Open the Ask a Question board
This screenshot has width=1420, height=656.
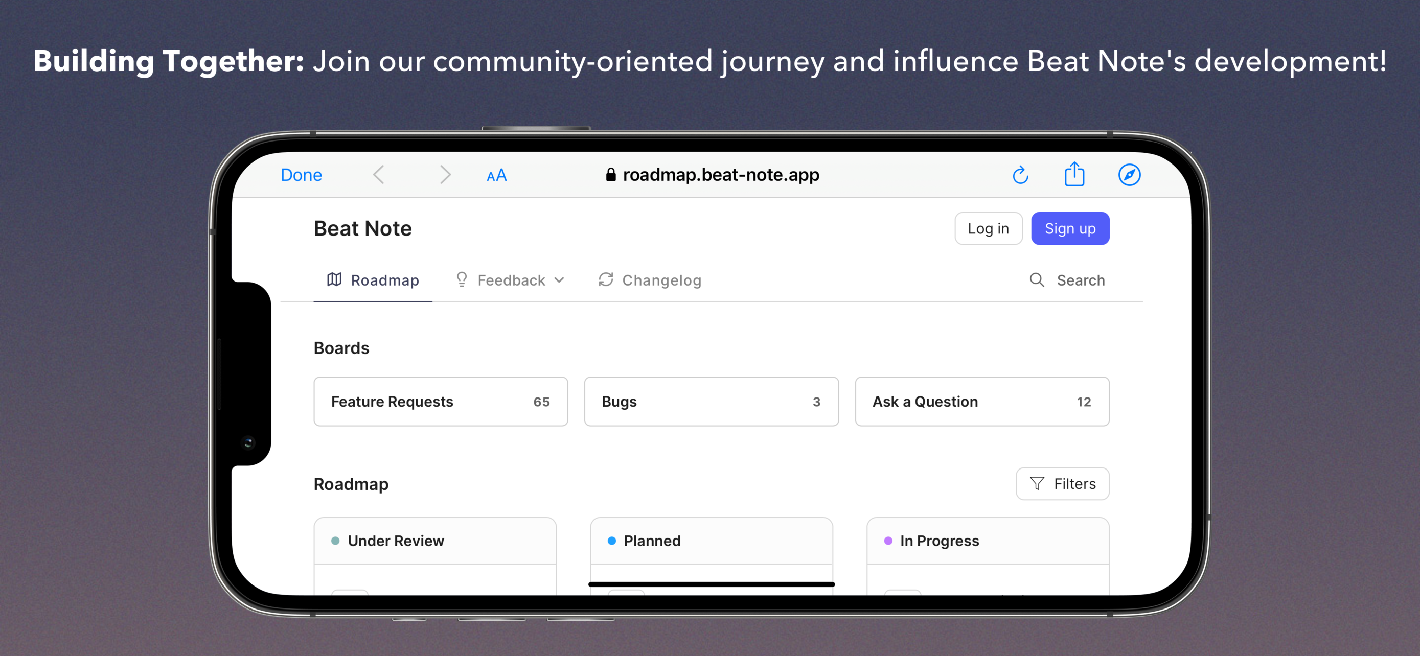click(982, 402)
